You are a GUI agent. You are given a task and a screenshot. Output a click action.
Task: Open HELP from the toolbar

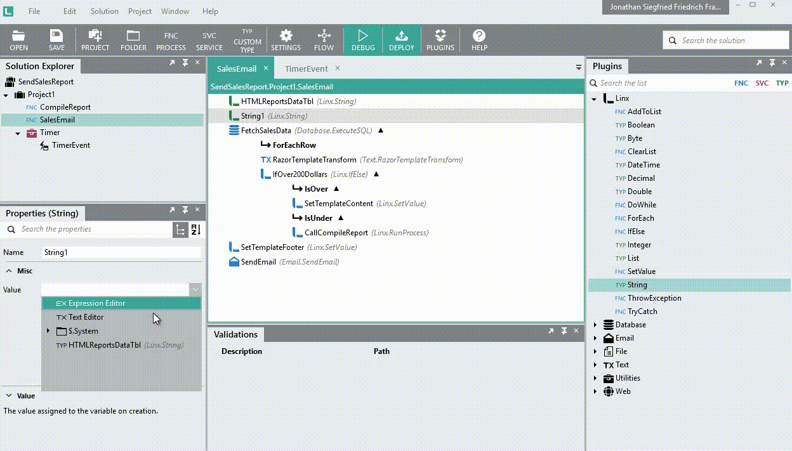[479, 40]
